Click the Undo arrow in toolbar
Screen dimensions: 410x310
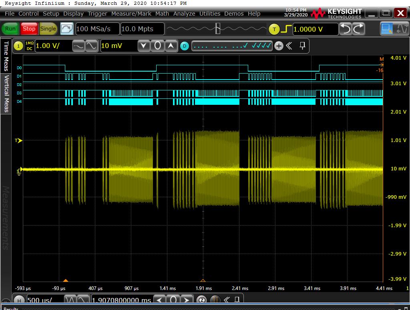[x=345, y=29]
